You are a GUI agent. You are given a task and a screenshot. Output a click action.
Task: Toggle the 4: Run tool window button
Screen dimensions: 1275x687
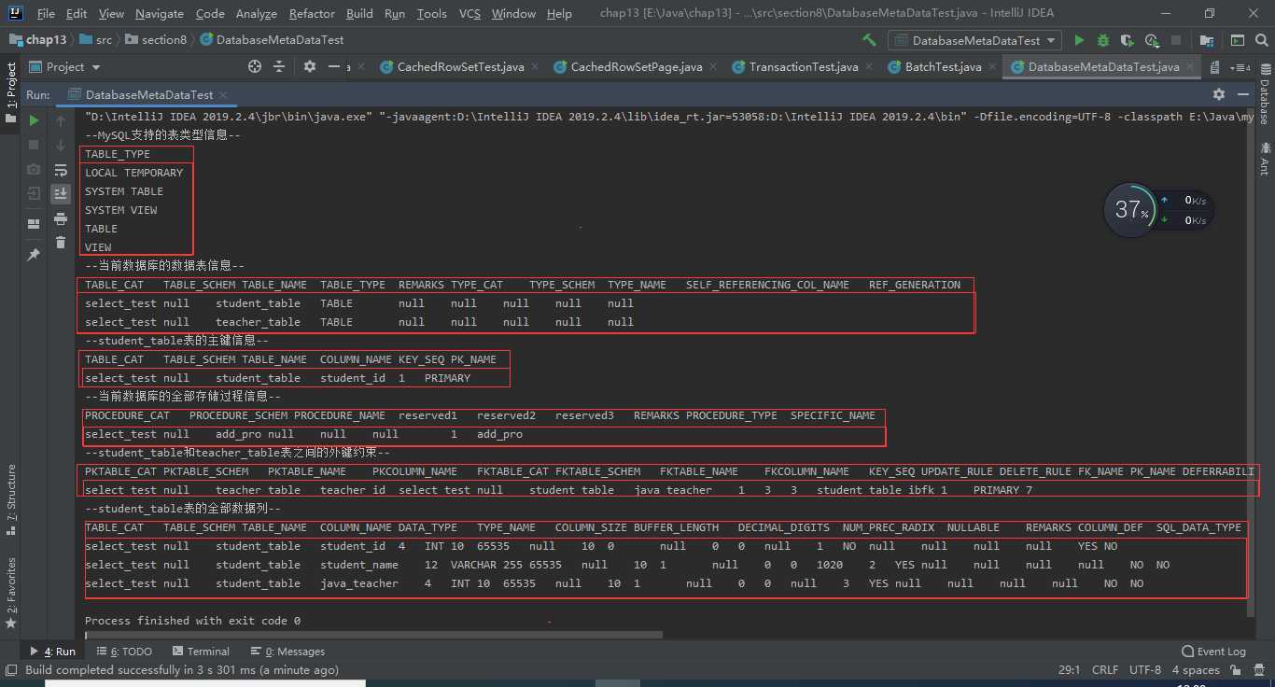[x=52, y=652]
